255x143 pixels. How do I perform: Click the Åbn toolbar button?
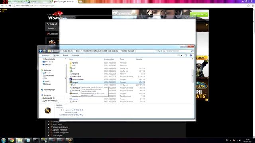pos(57,56)
